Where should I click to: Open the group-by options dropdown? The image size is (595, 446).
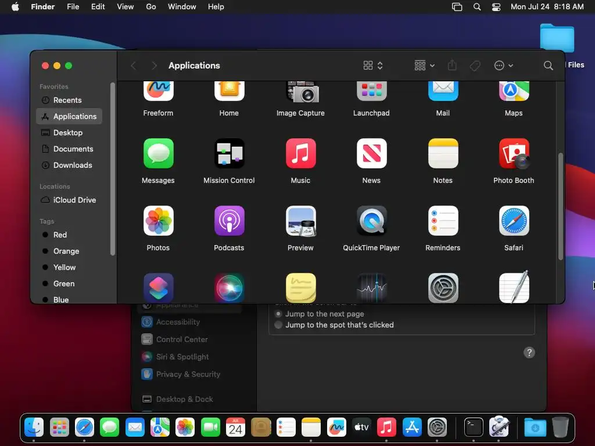tap(424, 66)
